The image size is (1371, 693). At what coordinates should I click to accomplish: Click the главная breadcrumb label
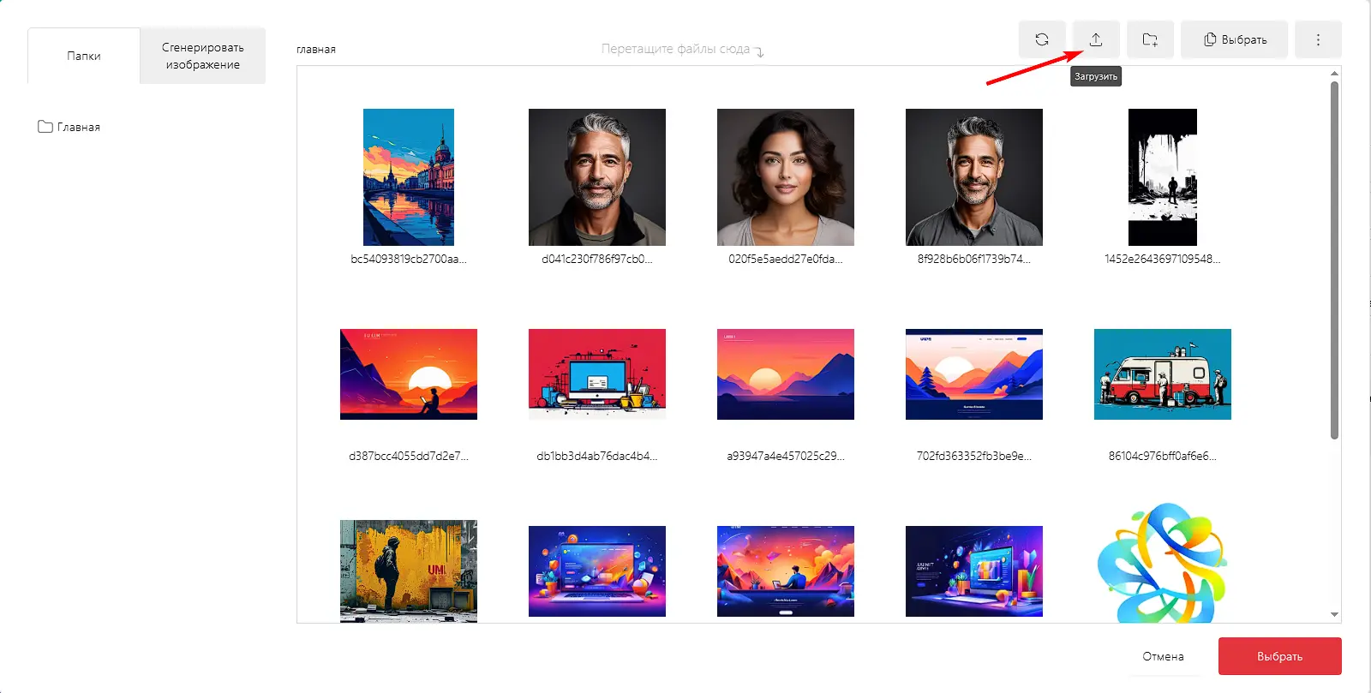pos(316,50)
